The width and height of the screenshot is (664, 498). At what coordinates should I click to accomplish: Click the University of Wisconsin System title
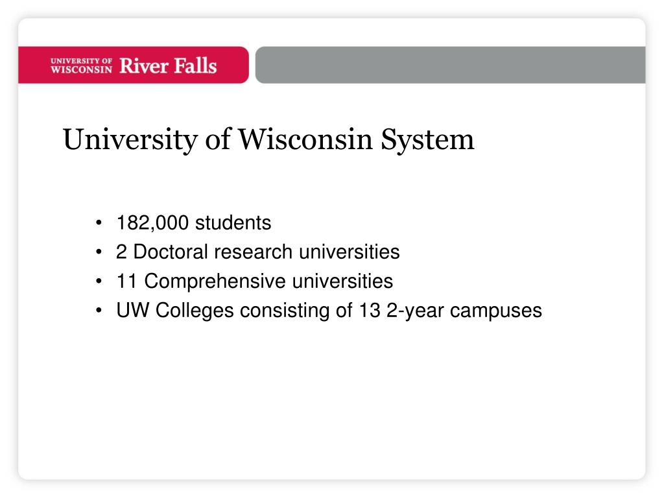268,139
